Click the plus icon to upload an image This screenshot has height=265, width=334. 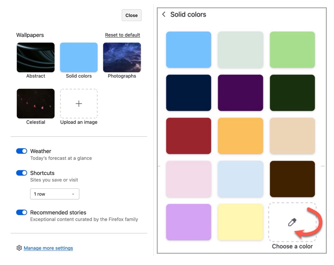pyautogui.click(x=79, y=104)
